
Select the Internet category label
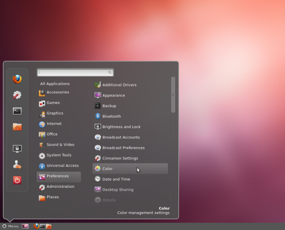pos(54,124)
